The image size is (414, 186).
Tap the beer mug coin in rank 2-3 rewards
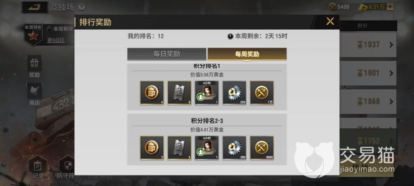coord(152,148)
